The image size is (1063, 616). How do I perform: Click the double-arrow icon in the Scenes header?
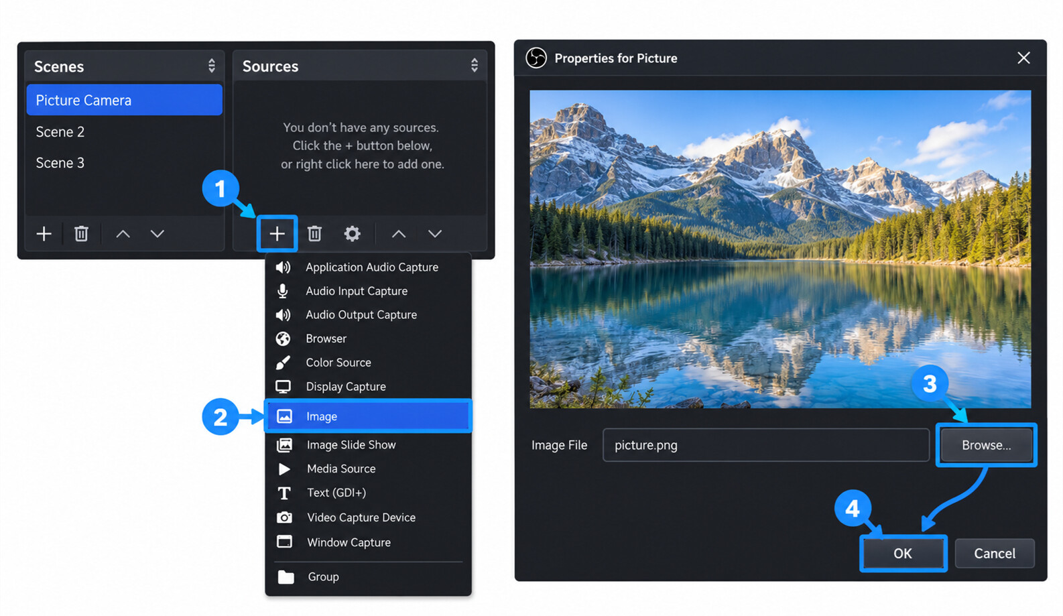click(x=212, y=66)
